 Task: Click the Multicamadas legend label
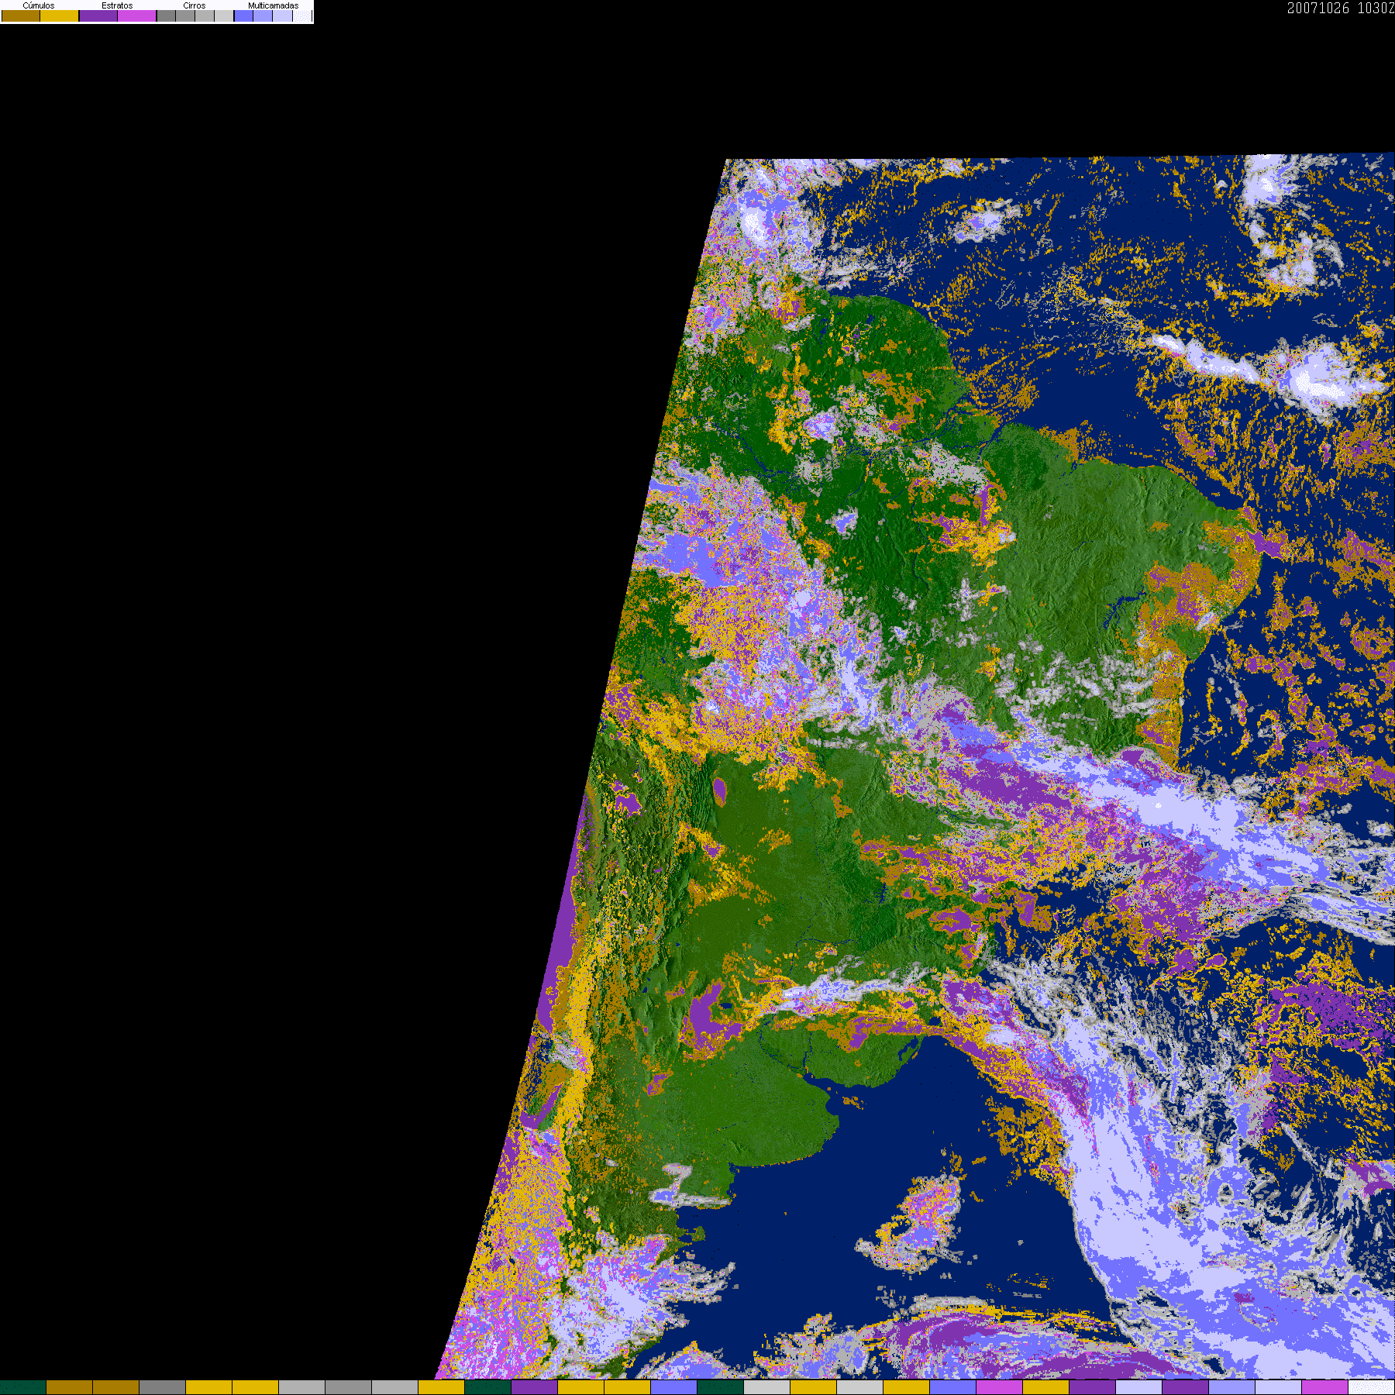274,5
